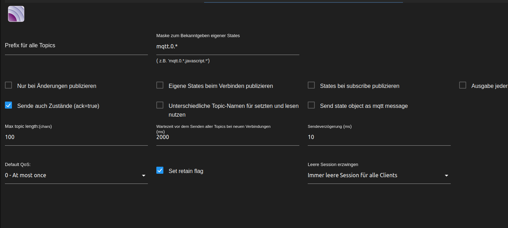Click the 'Nur bei Änderungen publizieren' label

57,86
